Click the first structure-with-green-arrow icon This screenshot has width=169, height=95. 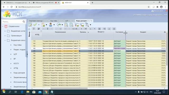pos(77,25)
